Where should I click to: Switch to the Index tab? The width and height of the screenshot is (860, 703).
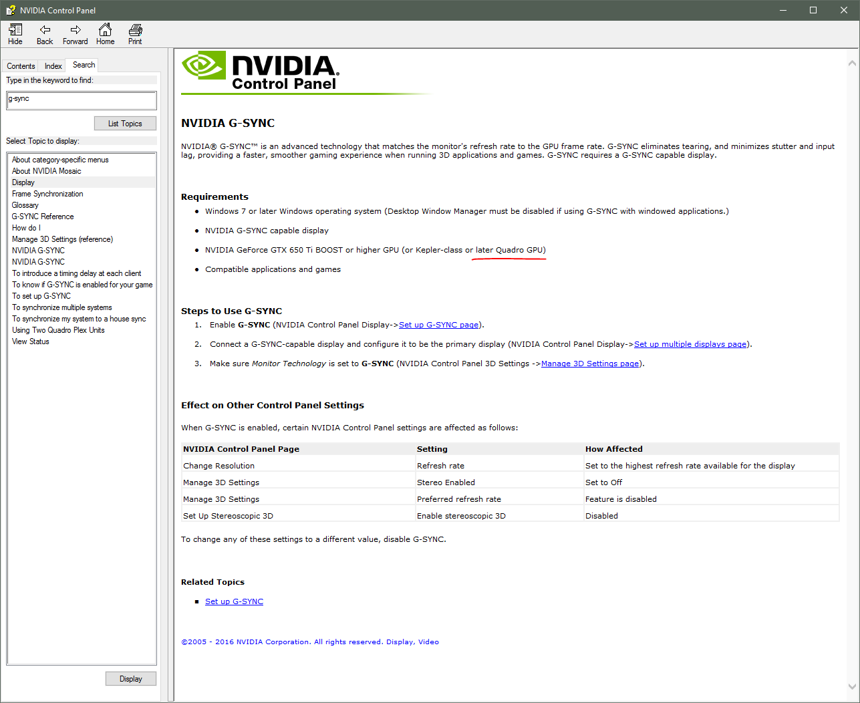coord(53,66)
